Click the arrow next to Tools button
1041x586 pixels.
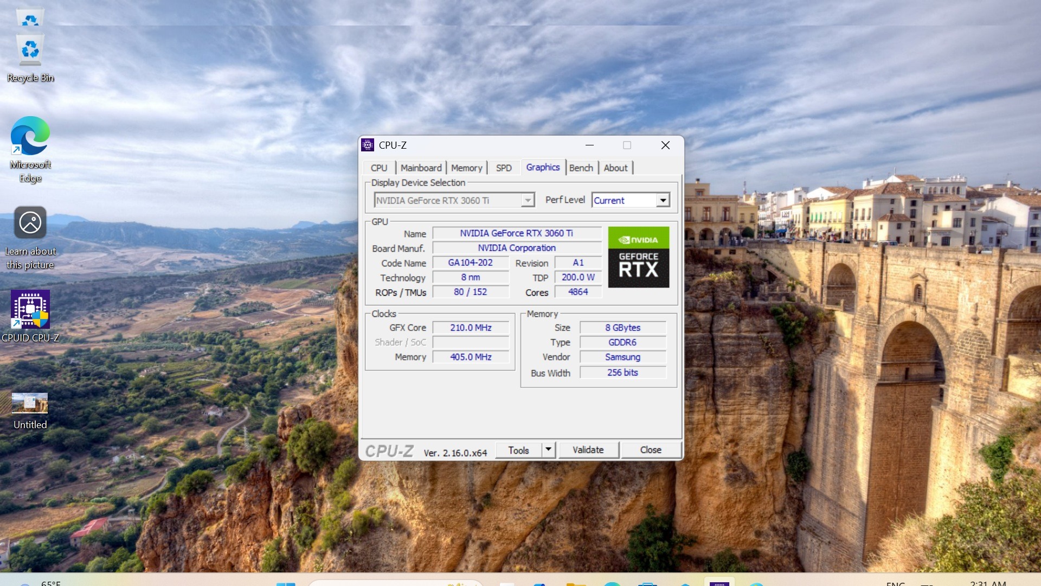coord(548,449)
